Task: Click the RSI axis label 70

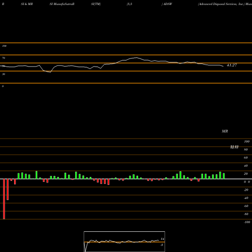Action: pos(4,58)
